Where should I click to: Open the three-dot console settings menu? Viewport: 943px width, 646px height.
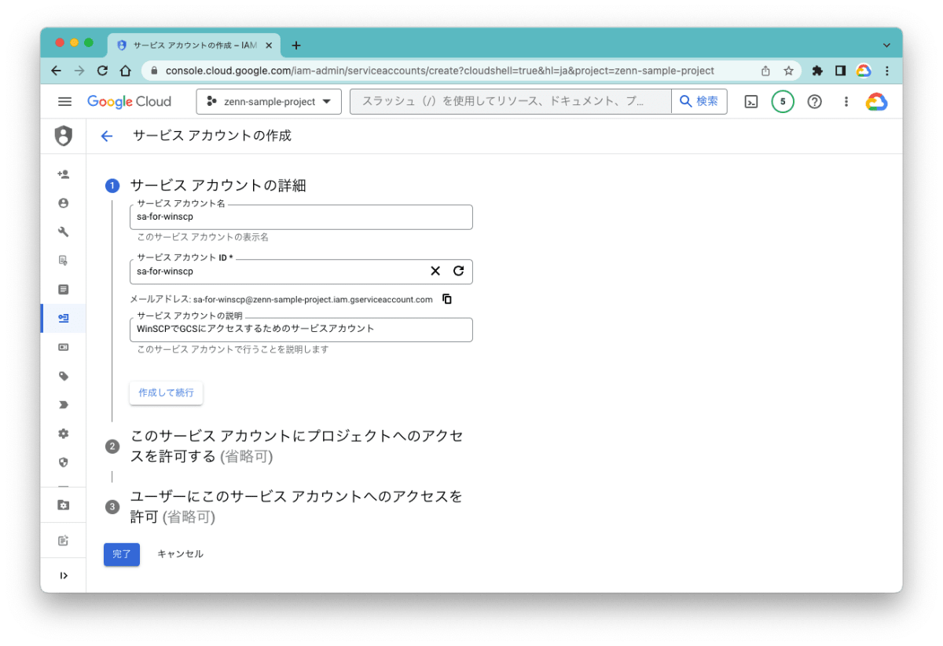(x=846, y=101)
